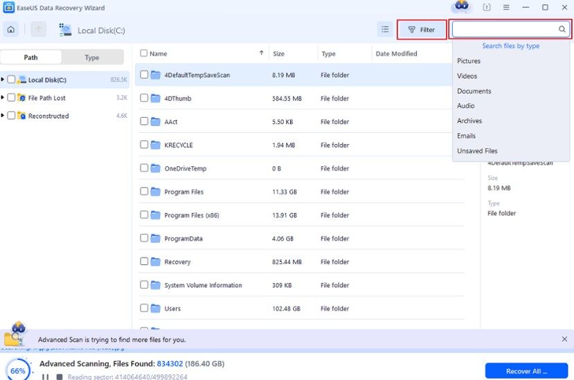Select Archives from search type list

pyautogui.click(x=469, y=120)
